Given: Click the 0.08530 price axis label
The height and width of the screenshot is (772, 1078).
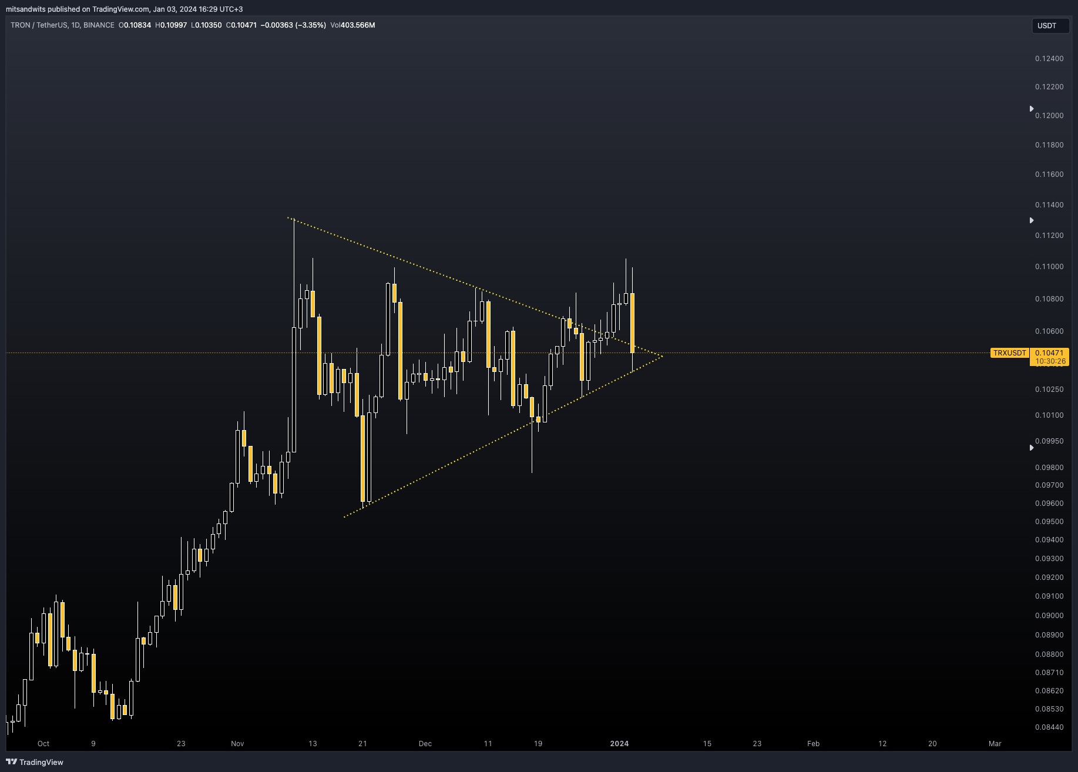Looking at the screenshot, I should tap(1049, 709).
